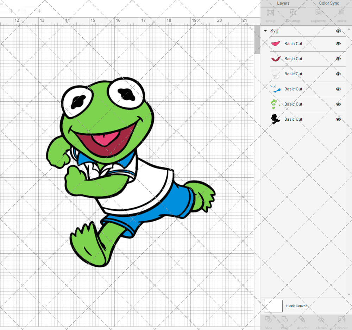Hide the white Basic Cut layer
This screenshot has height=330, width=352.
pyautogui.click(x=338, y=74)
